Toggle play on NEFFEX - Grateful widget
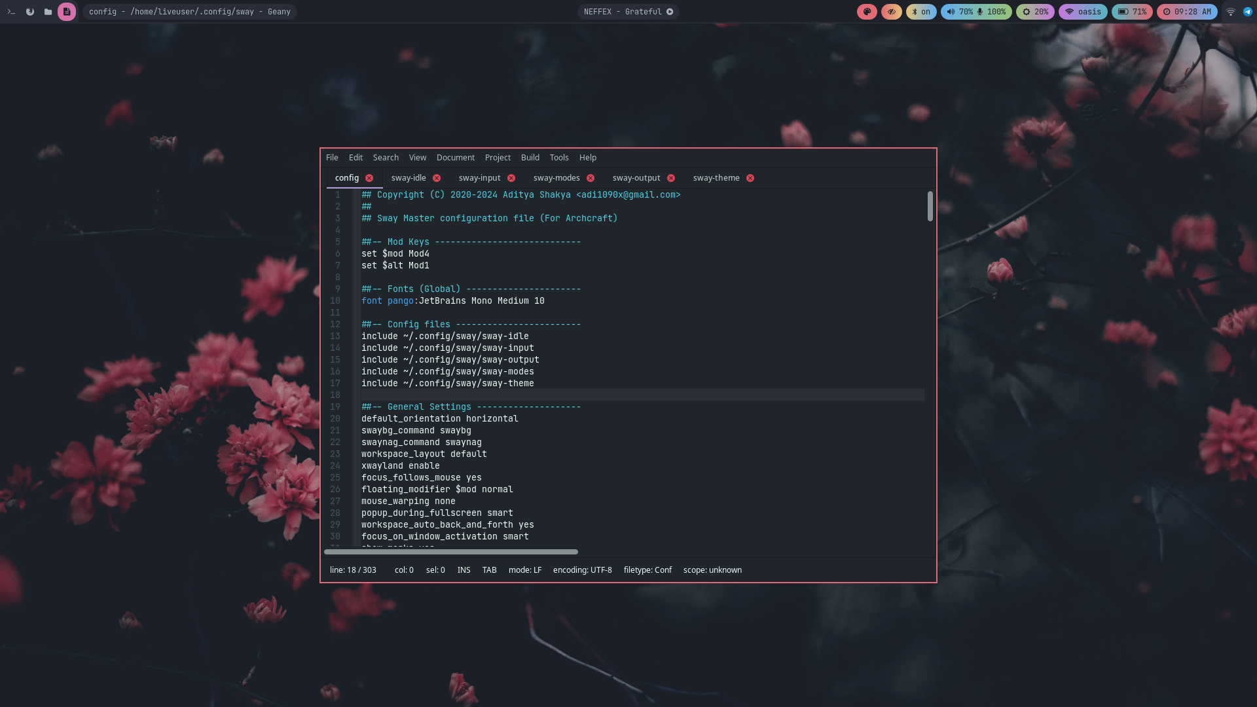This screenshot has height=707, width=1257. coord(670,12)
